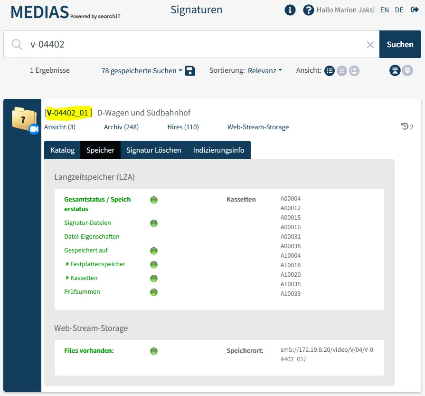This screenshot has height=396, width=425.
Task: Click the logout icon
Action: [x=415, y=10]
